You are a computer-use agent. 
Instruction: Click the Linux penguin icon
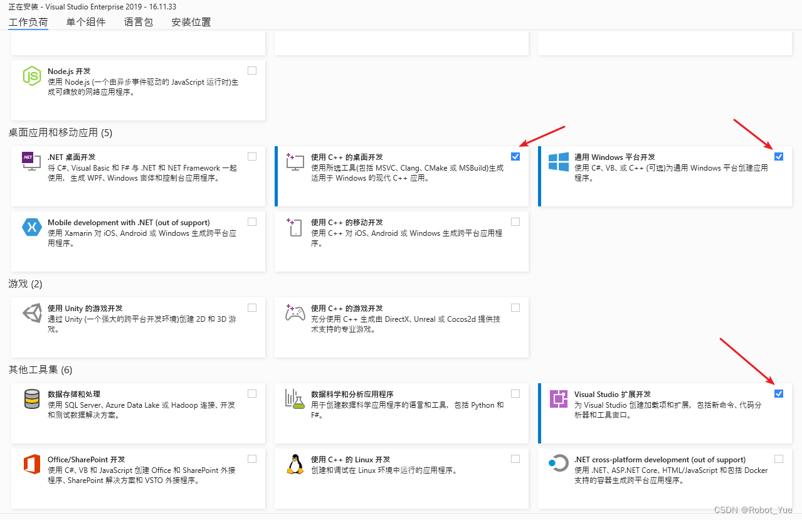[x=295, y=464]
